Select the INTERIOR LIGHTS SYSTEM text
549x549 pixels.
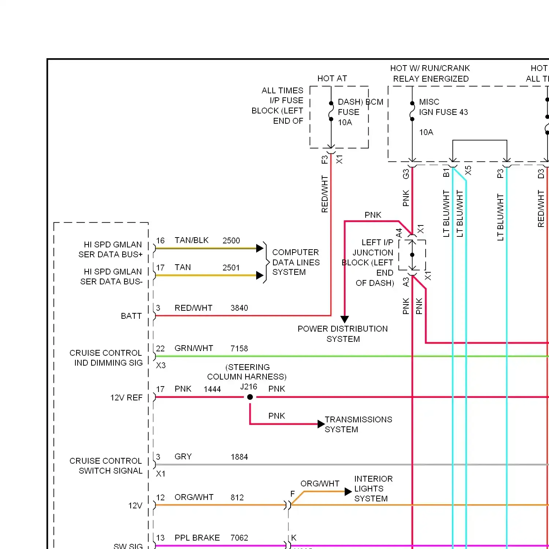[373, 489]
